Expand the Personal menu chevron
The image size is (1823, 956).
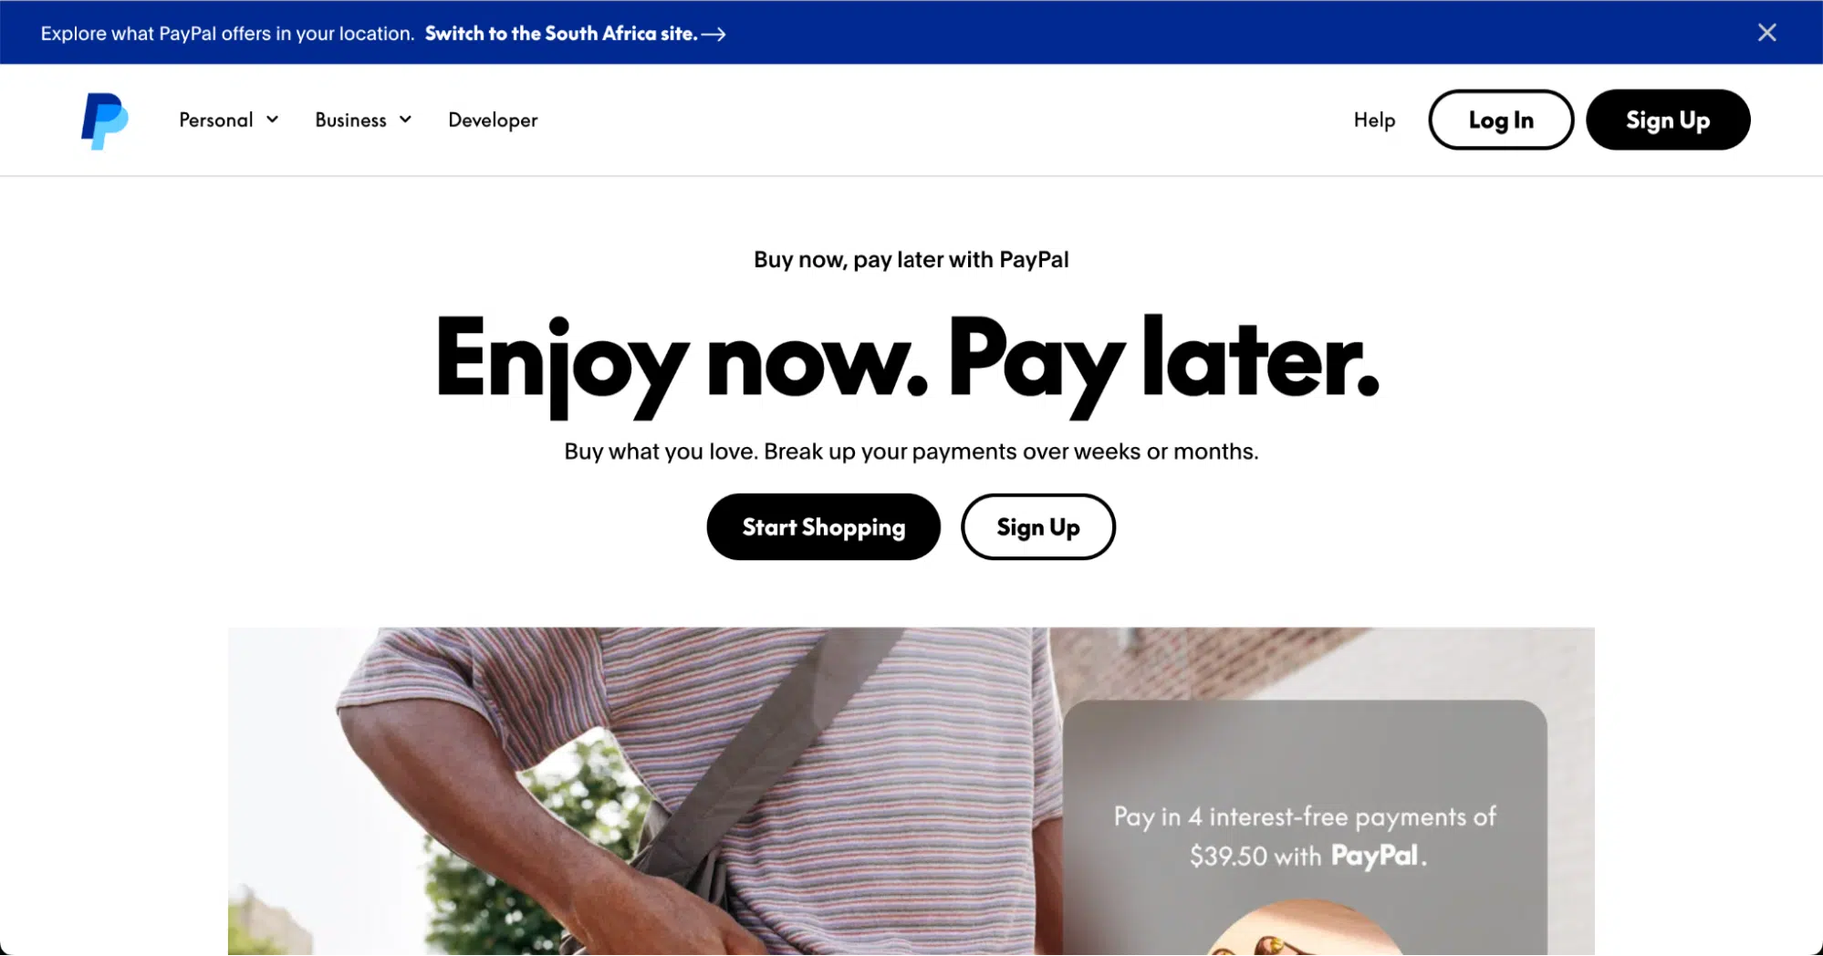tap(272, 119)
